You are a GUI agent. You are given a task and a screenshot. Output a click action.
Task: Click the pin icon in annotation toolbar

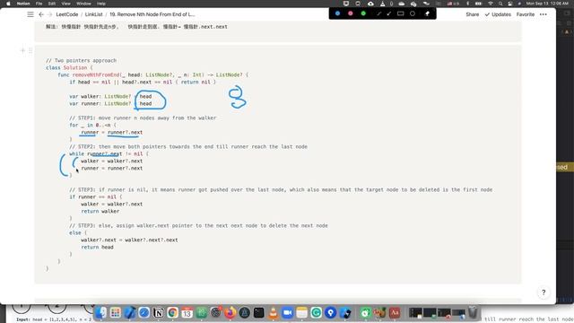coord(427,13)
